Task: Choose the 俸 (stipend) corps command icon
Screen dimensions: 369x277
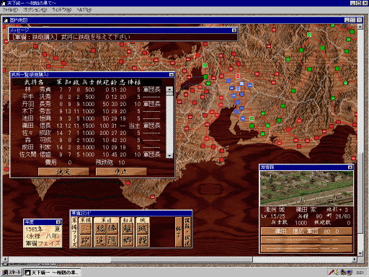Action: coord(112,229)
